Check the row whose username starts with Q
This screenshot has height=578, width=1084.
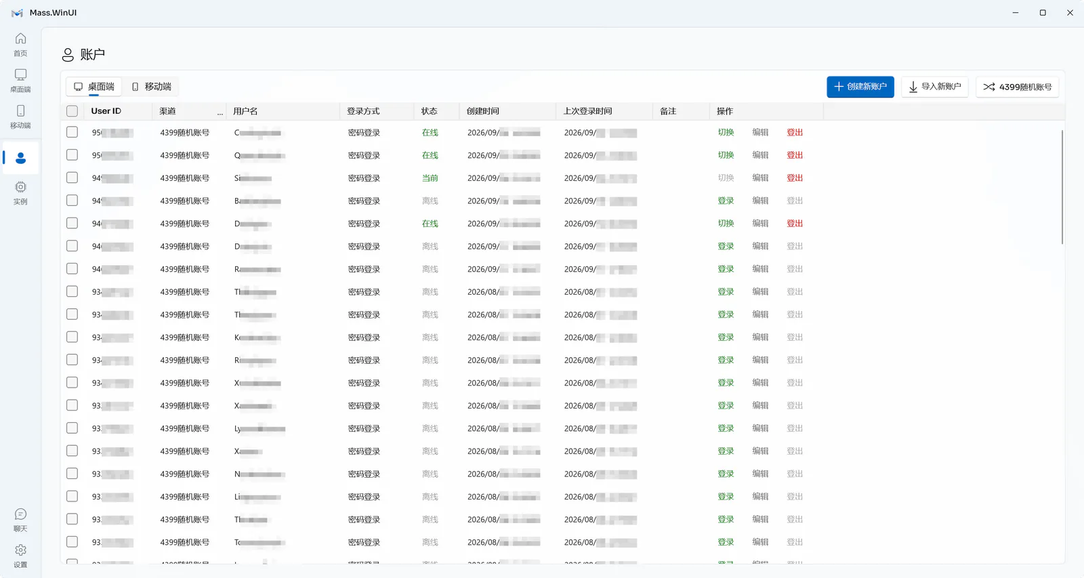click(72, 155)
